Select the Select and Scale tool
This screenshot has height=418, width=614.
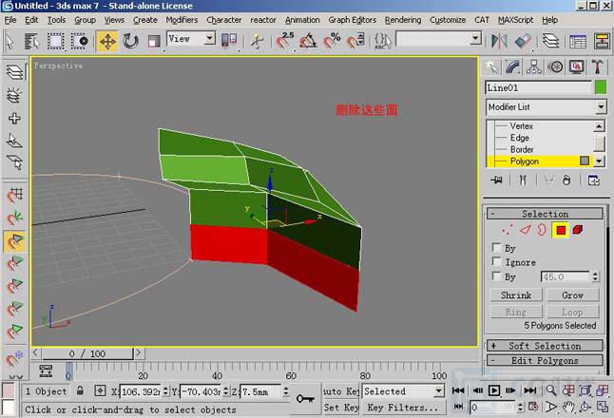[x=154, y=41]
